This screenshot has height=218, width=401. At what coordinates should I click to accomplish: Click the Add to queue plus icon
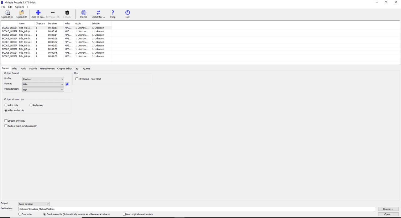[38, 13]
